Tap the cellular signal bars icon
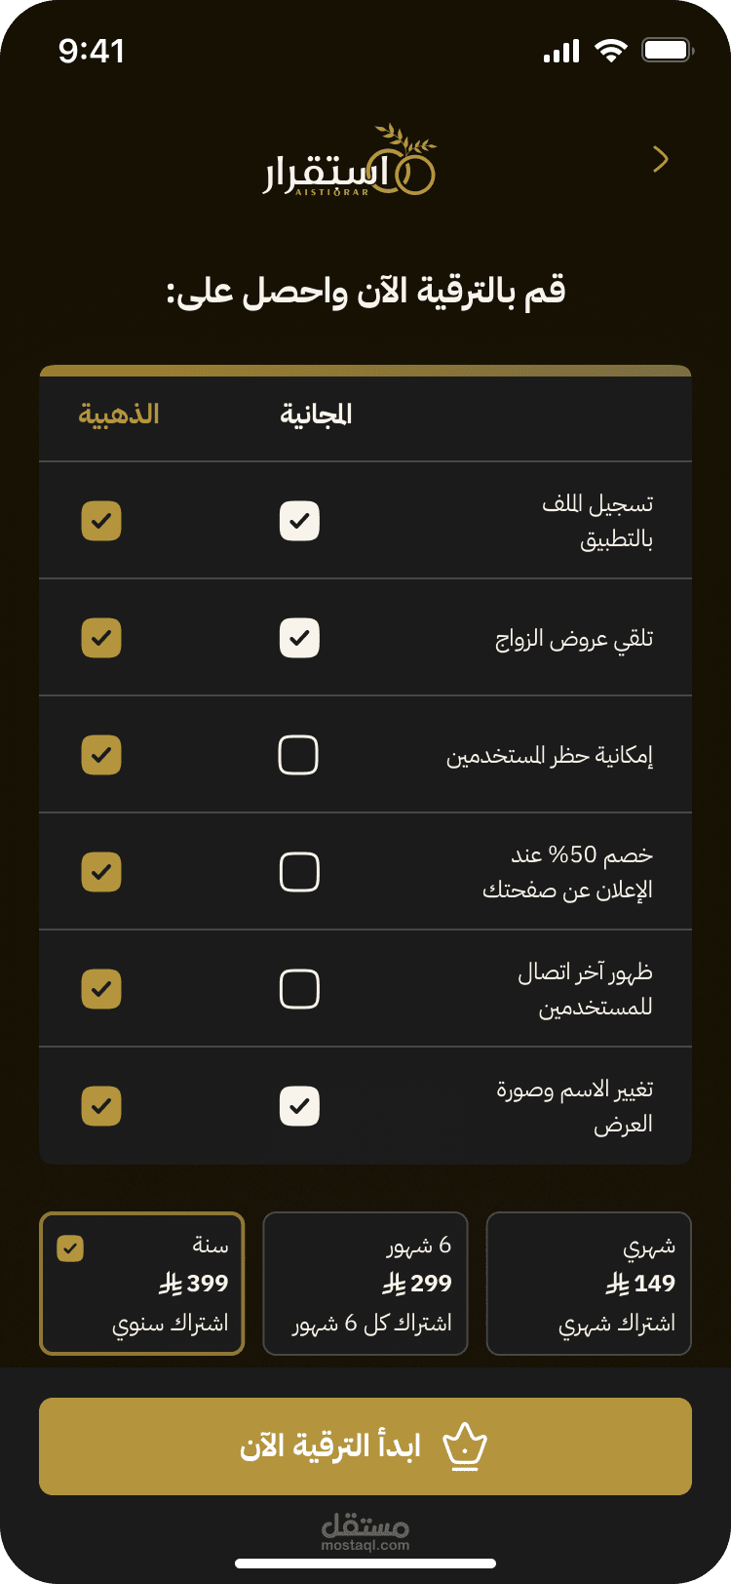Viewport: 731px width, 1584px height. pos(561,52)
